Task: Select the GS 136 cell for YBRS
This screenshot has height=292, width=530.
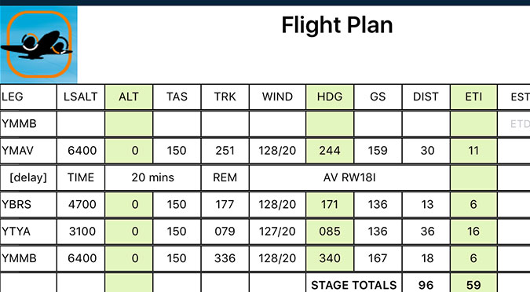Action: [378, 204]
